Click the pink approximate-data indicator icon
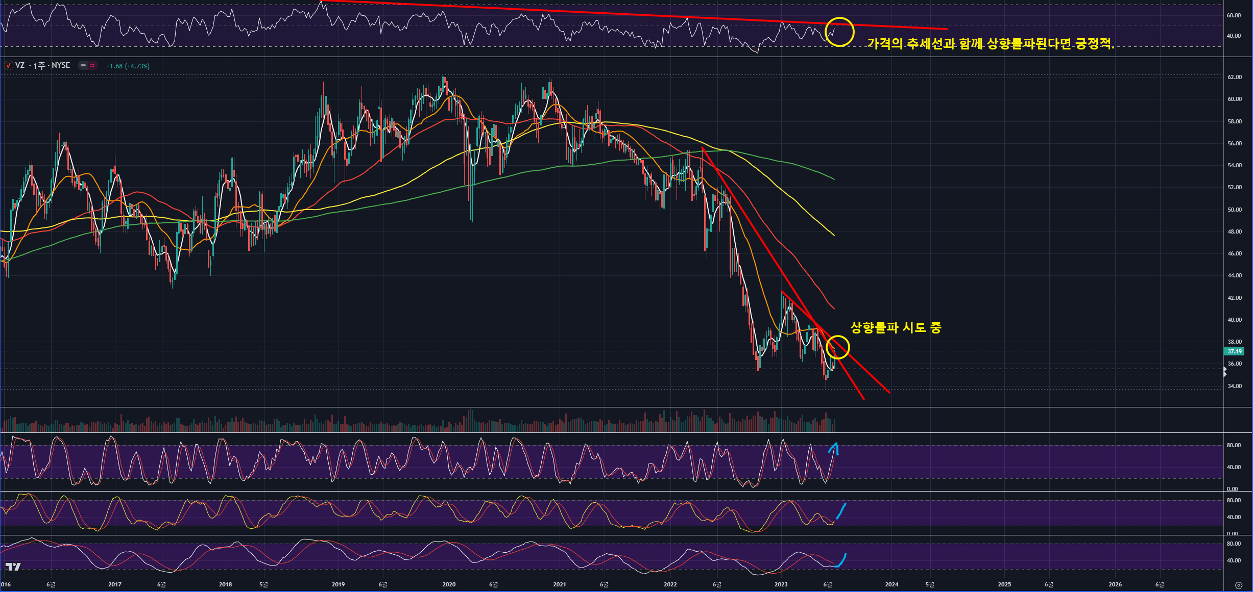 click(x=92, y=65)
